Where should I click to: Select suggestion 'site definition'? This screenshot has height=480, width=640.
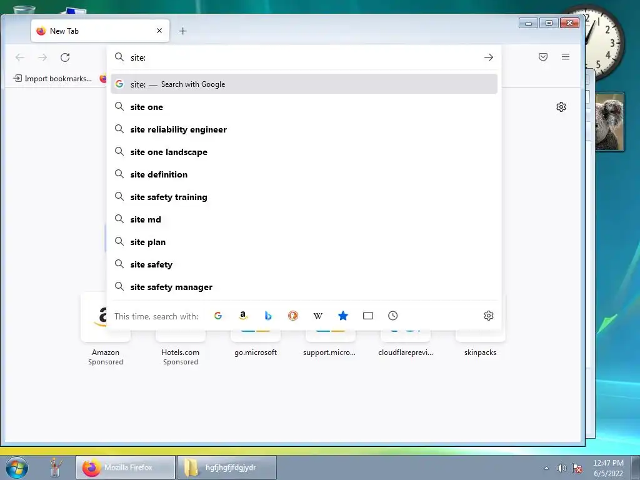304,174
